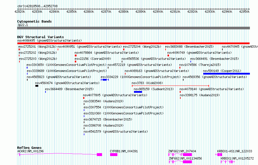Select nsv3396708 (Audano2019) label

pyautogui.click(x=104, y=125)
